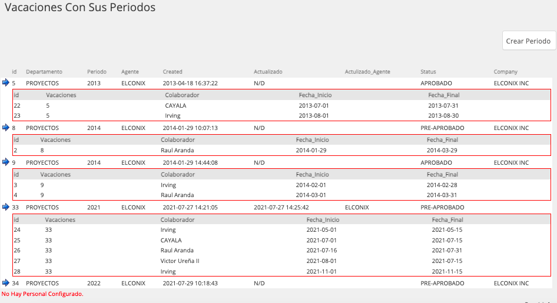Click the blue arrow icon for period 34
The image size is (557, 303).
point(6,283)
